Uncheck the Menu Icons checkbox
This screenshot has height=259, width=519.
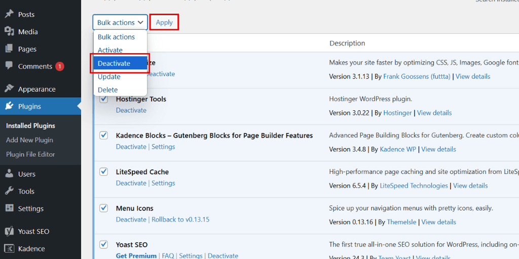[103, 208]
